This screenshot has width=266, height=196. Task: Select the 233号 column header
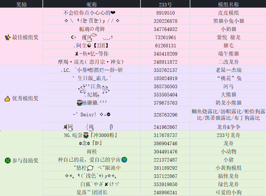(x=165, y=4)
